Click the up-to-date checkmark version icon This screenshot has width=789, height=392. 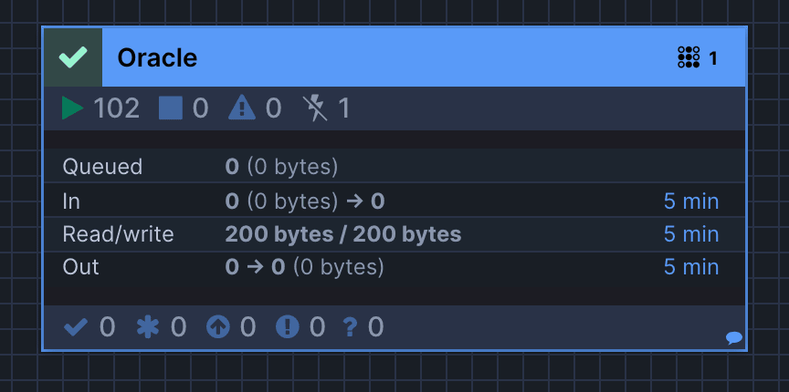coord(76,327)
